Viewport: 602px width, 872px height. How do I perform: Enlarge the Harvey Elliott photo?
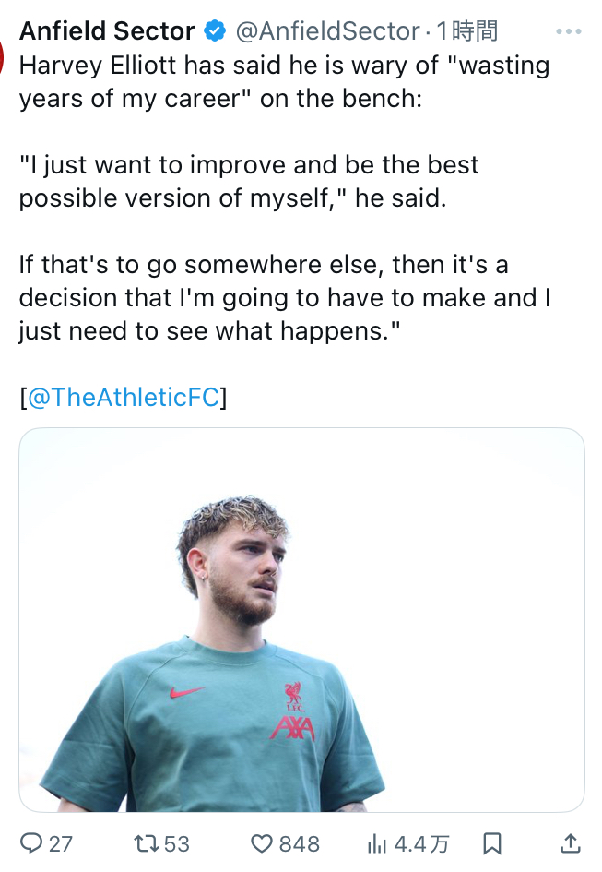point(301,620)
